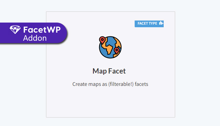This screenshot has width=220, height=126.
Task: Click the puzzle piece plugin icon
Action: [161, 23]
